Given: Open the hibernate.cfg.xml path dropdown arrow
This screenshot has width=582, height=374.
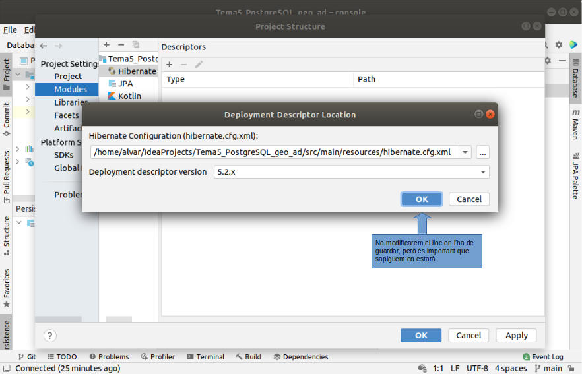Looking at the screenshot, I should 465,152.
